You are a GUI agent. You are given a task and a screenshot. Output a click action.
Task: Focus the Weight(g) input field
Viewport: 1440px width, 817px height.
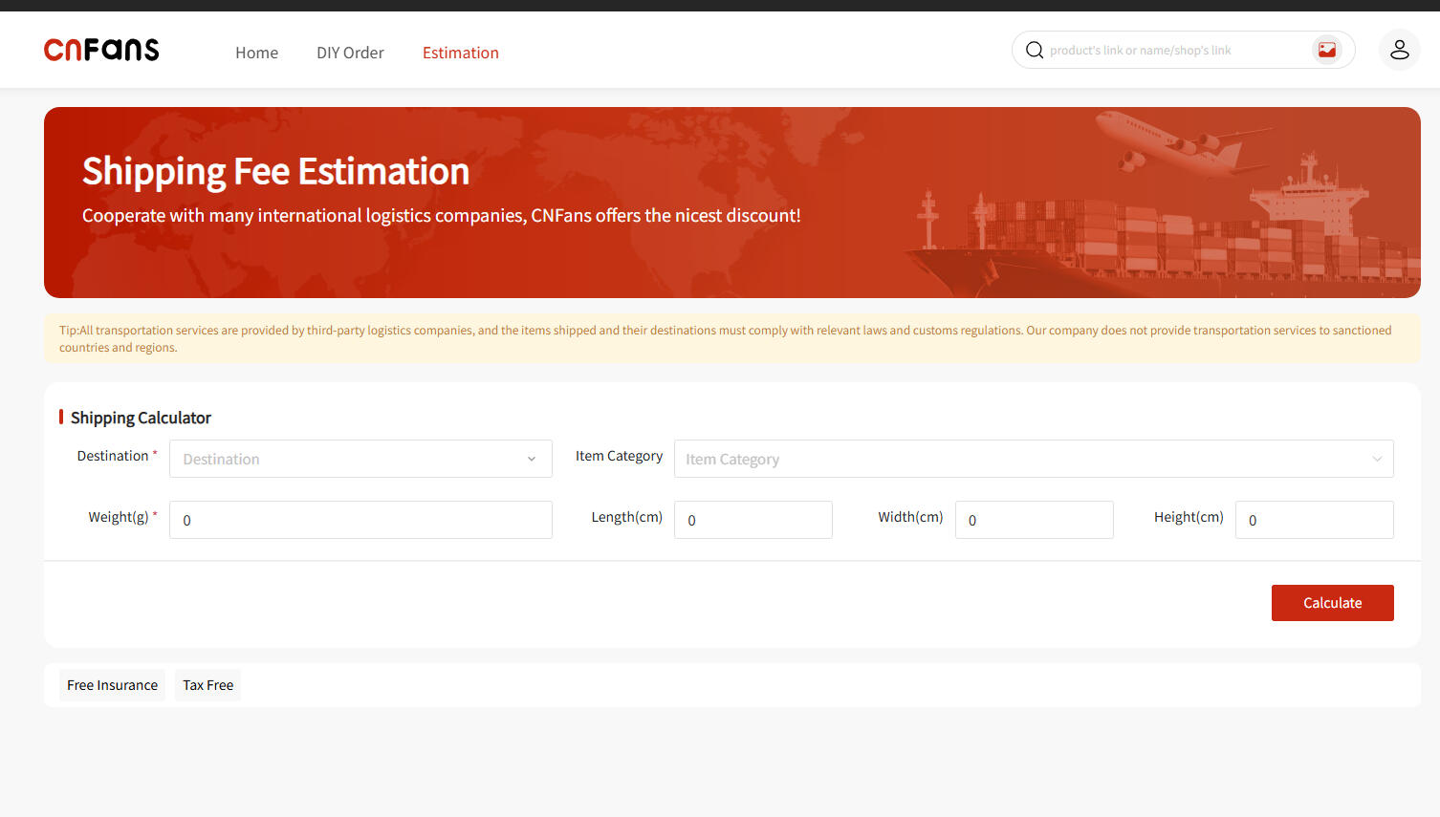(x=360, y=520)
